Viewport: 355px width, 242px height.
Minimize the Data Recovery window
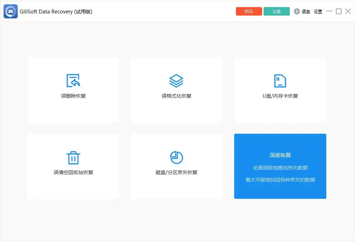(x=329, y=11)
